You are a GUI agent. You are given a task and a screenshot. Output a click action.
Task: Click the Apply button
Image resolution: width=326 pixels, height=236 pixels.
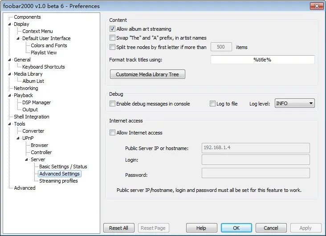tap(306, 228)
